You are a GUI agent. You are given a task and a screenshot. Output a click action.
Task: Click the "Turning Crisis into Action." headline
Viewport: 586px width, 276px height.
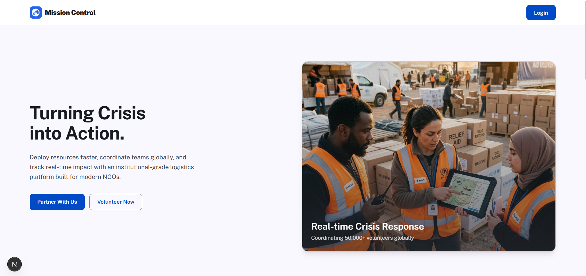[x=87, y=123]
